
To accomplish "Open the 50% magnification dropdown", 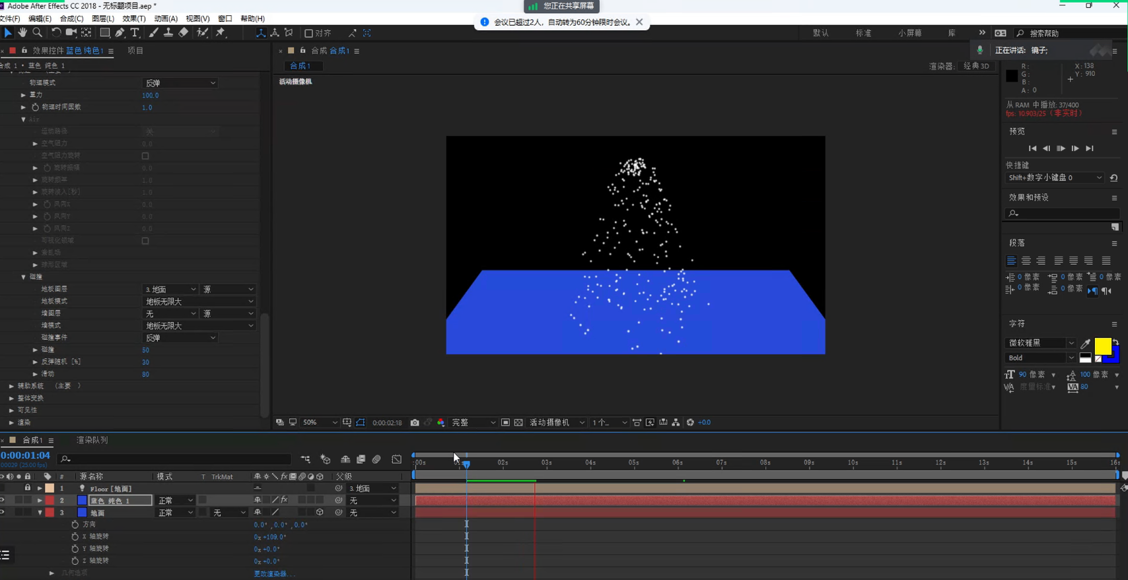I will tap(320, 422).
